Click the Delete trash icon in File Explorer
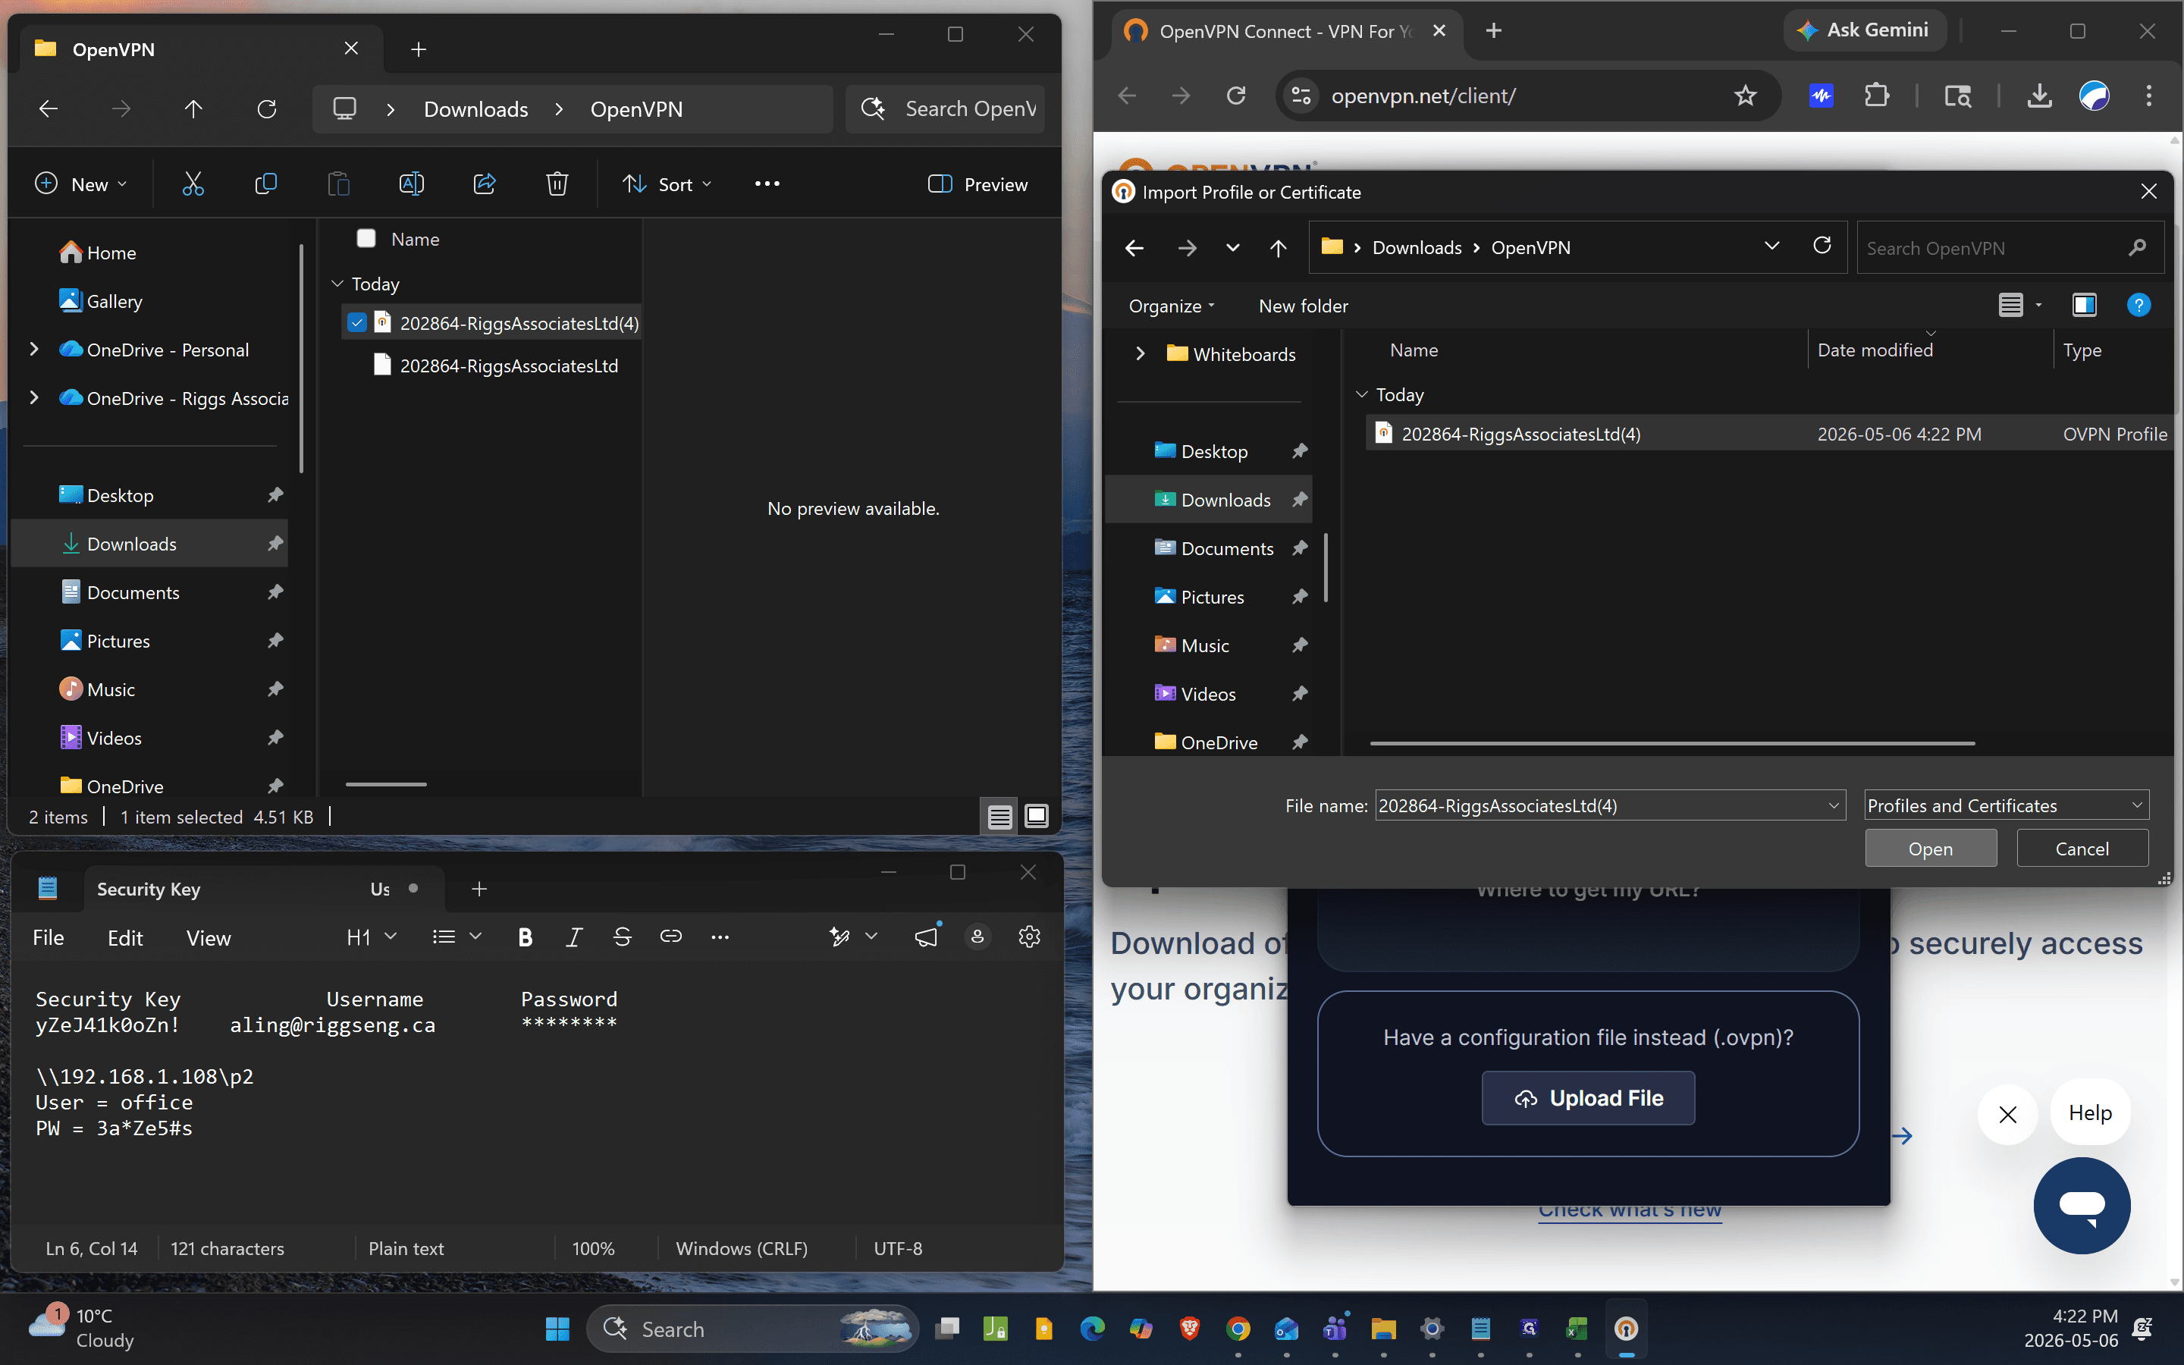This screenshot has height=1365, width=2184. [x=557, y=184]
